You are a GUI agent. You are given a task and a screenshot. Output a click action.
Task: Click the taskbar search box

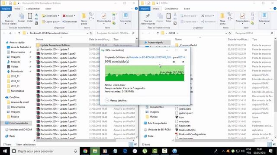[45, 151]
